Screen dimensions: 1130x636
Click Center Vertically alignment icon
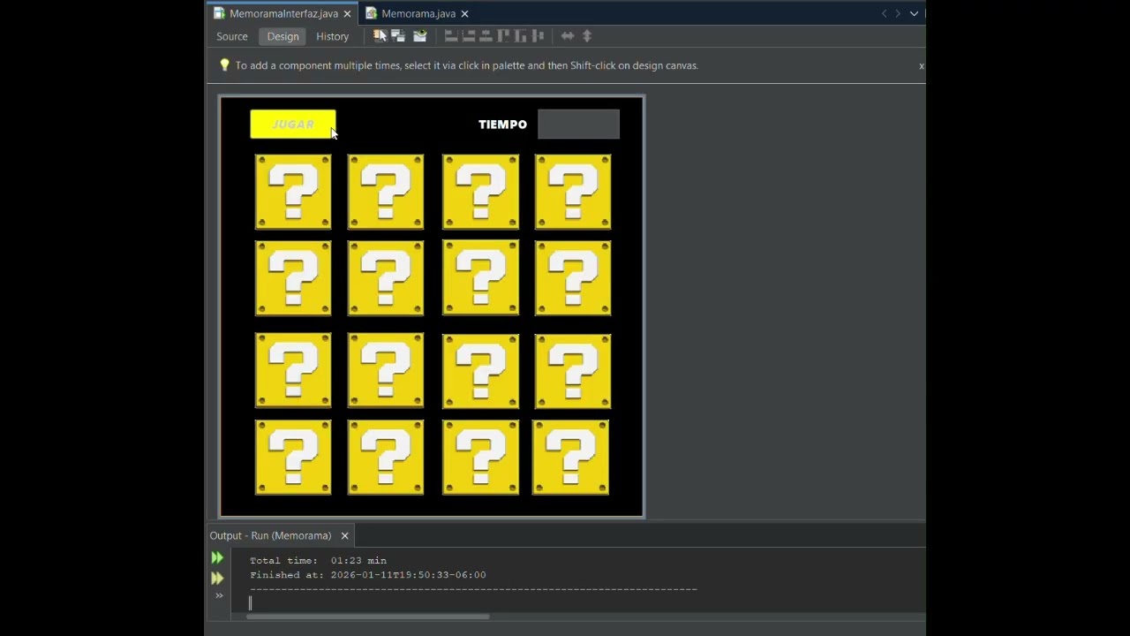539,36
